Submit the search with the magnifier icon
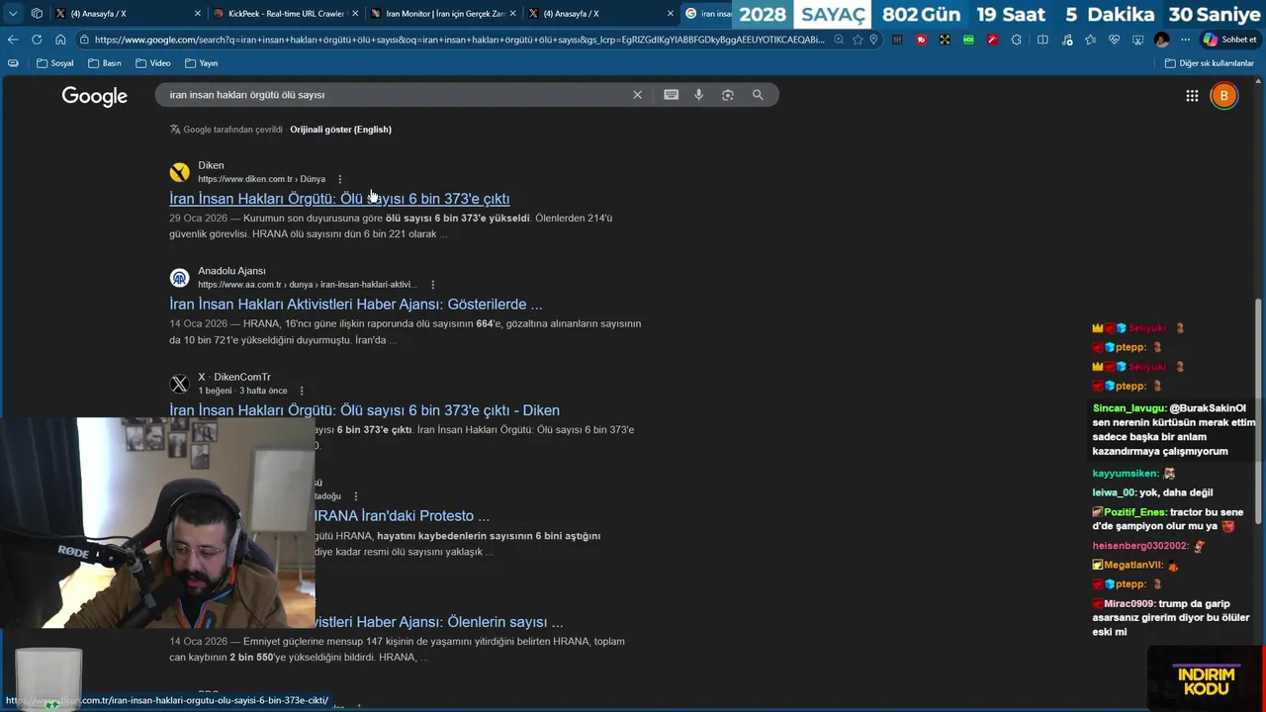The image size is (1266, 712). click(x=758, y=95)
